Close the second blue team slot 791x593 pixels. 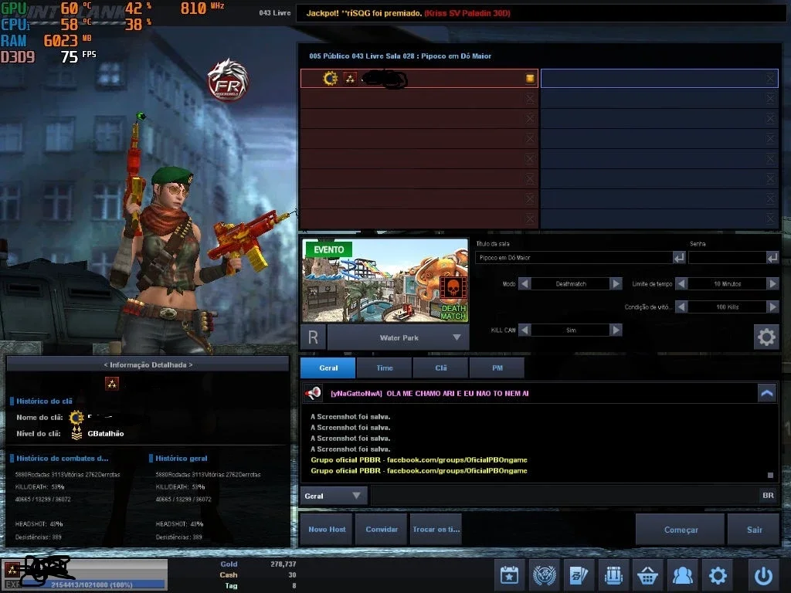point(770,98)
